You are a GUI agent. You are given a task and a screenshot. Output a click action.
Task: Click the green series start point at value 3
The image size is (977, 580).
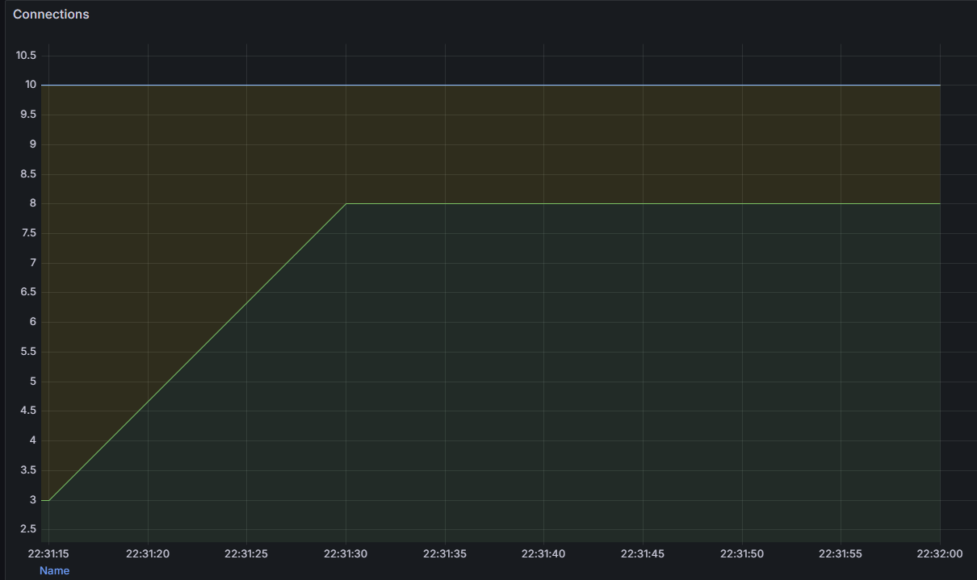click(x=48, y=500)
